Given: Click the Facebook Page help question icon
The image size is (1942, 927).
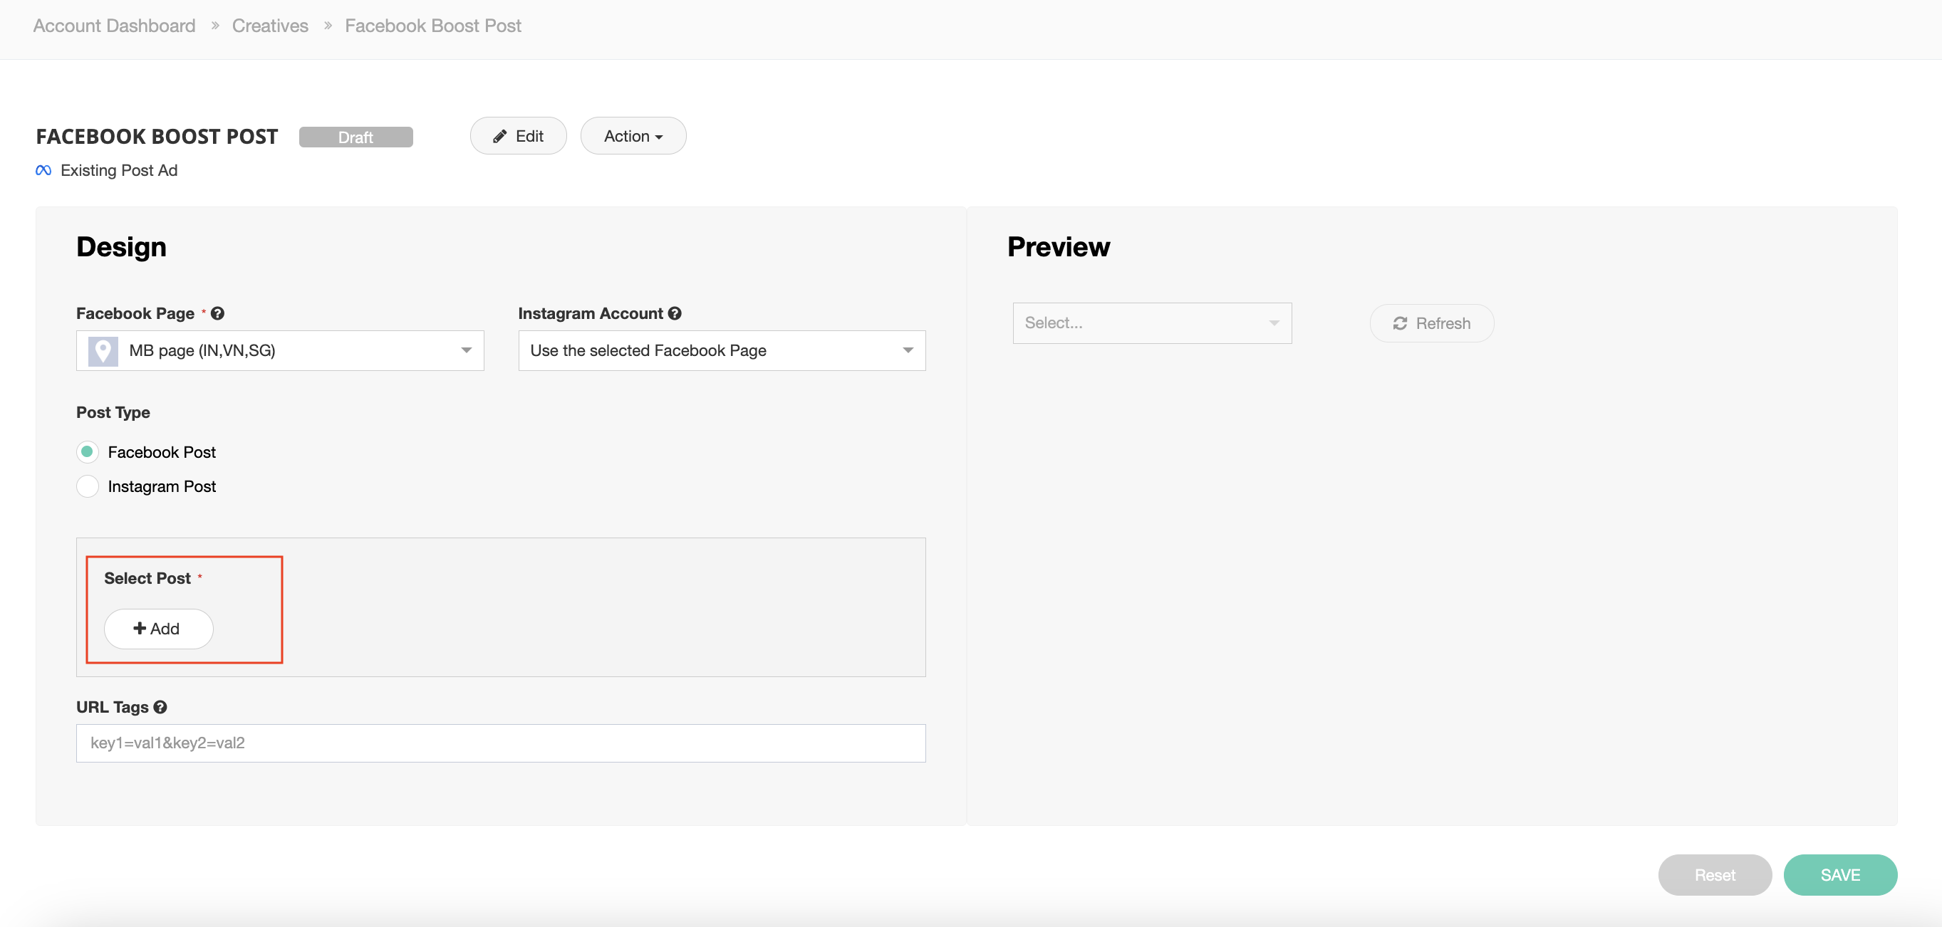Looking at the screenshot, I should coord(217,313).
